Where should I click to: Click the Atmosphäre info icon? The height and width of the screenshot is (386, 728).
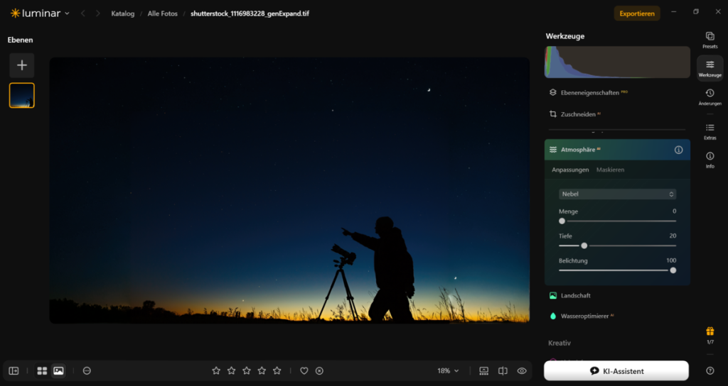click(678, 150)
